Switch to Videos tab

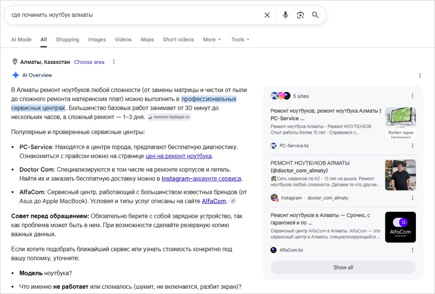(x=123, y=40)
